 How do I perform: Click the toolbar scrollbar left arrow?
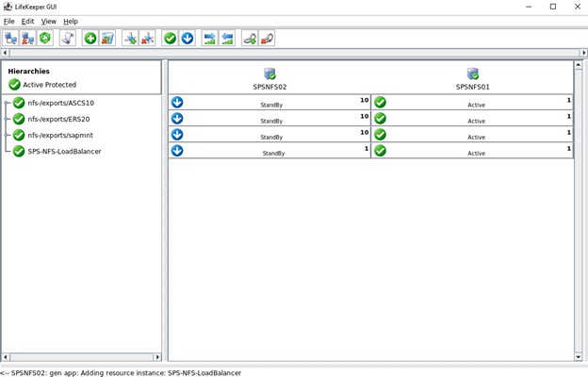[5, 53]
